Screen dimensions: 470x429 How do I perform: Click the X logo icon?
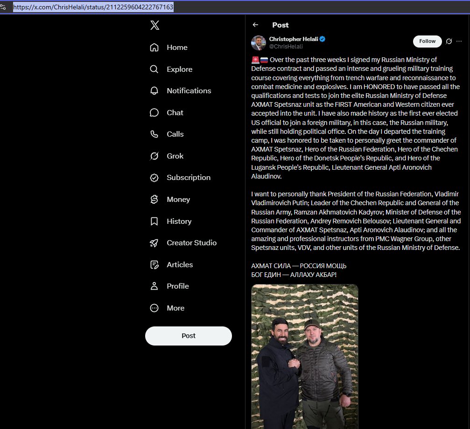(x=154, y=25)
